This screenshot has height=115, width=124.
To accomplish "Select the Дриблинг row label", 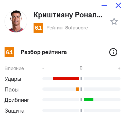I will (x=17, y=100).
